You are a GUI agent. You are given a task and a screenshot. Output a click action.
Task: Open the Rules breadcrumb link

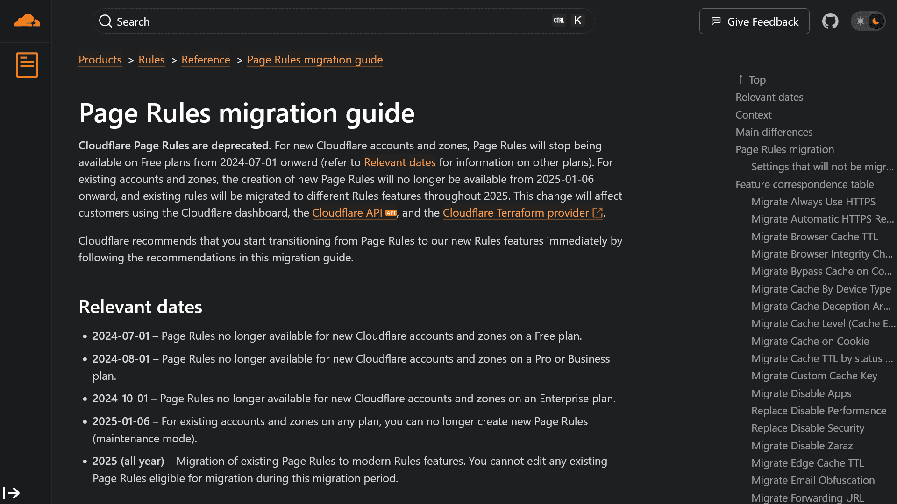151,60
